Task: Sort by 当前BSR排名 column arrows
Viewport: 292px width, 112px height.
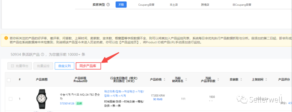Action: tap(186, 80)
